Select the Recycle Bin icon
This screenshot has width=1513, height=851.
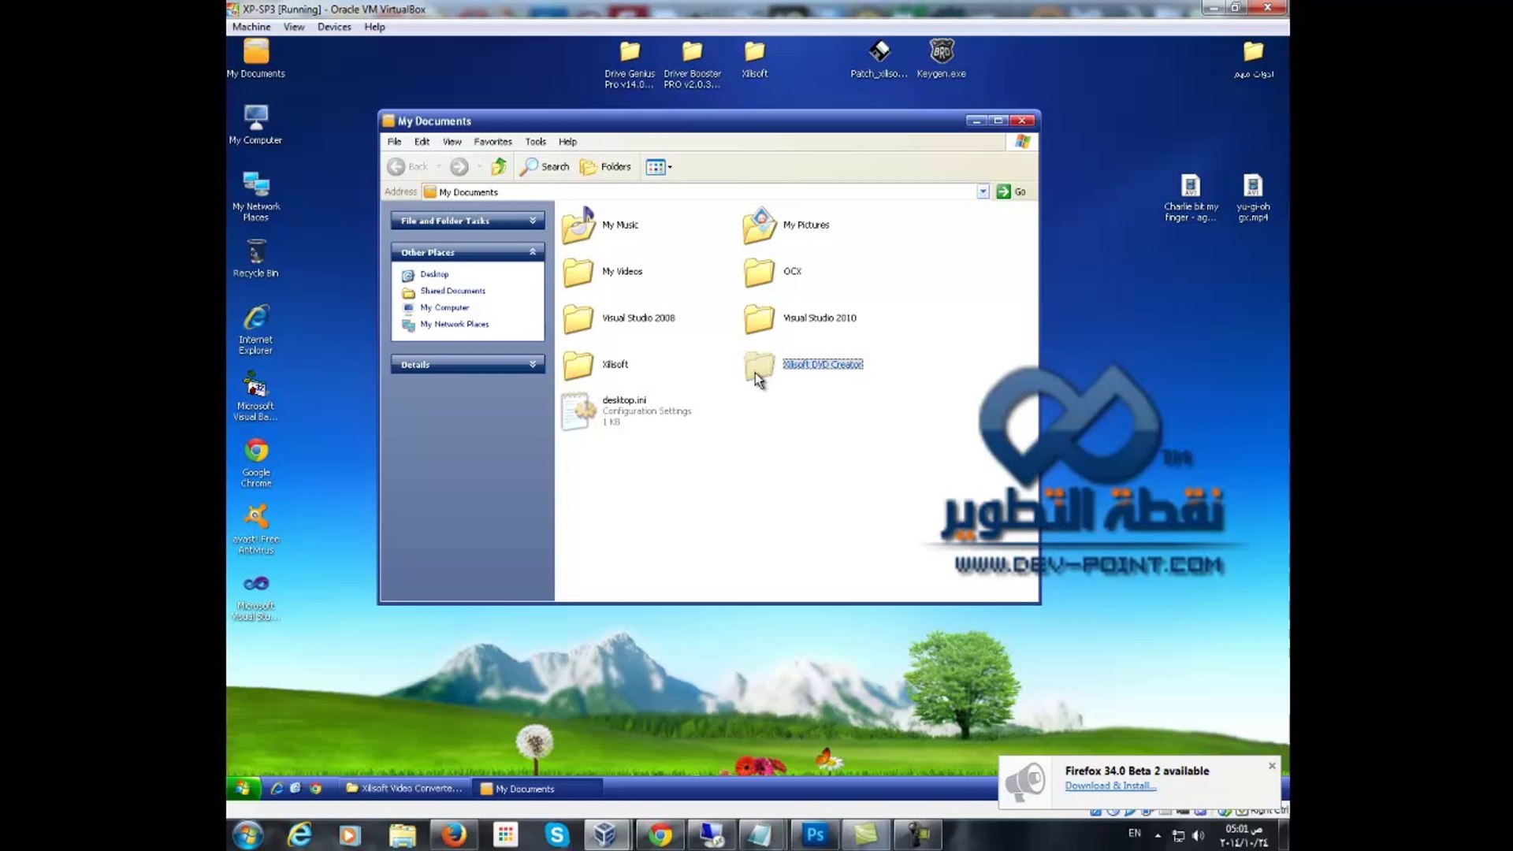[x=255, y=258]
